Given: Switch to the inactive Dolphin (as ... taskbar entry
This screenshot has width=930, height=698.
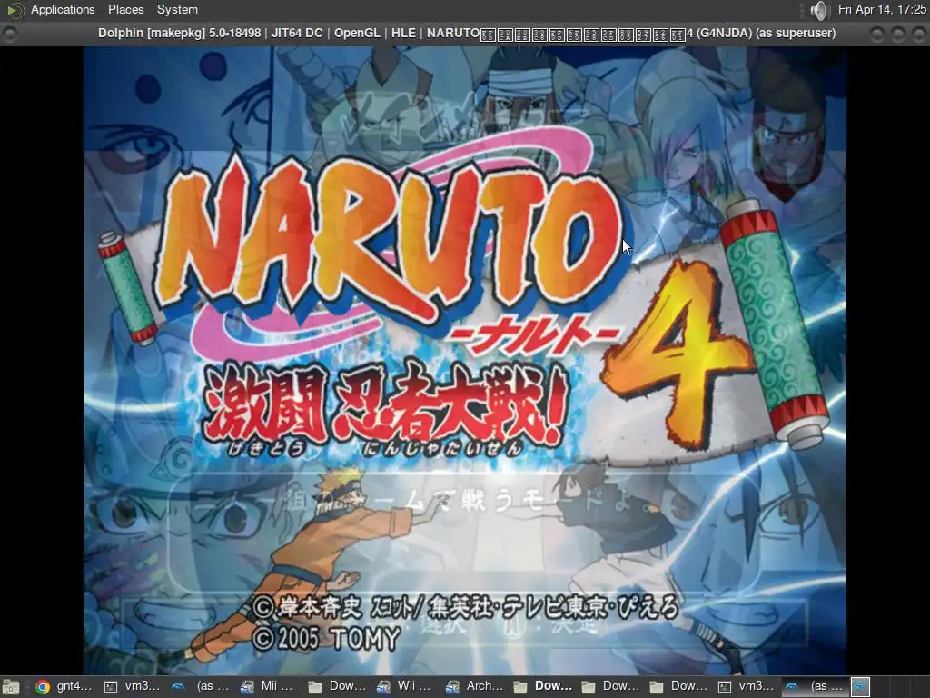Looking at the screenshot, I should point(200,687).
